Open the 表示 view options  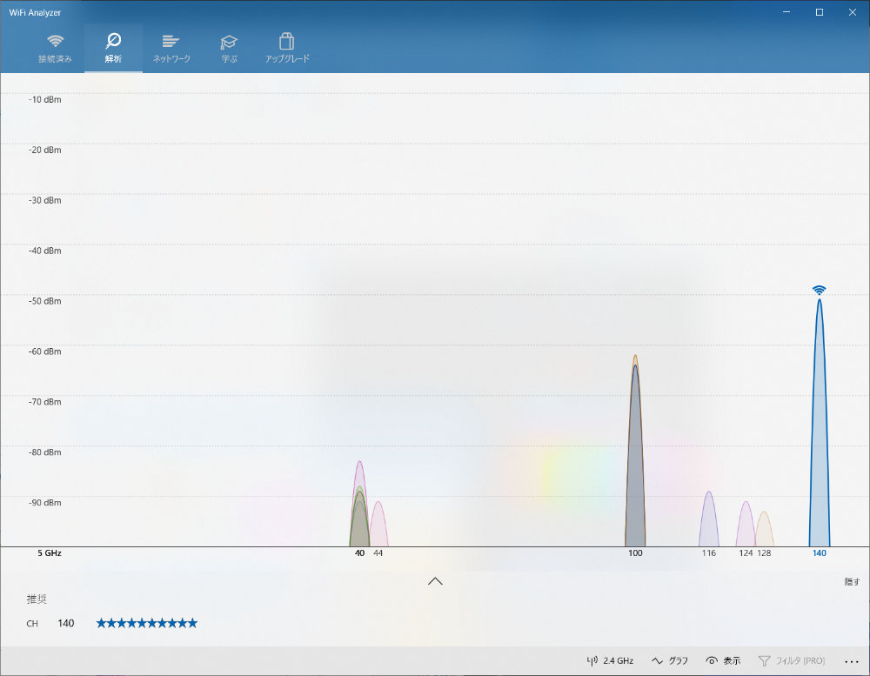point(723,660)
